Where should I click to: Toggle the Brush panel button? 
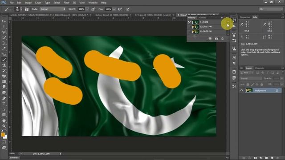[x=27, y=9]
